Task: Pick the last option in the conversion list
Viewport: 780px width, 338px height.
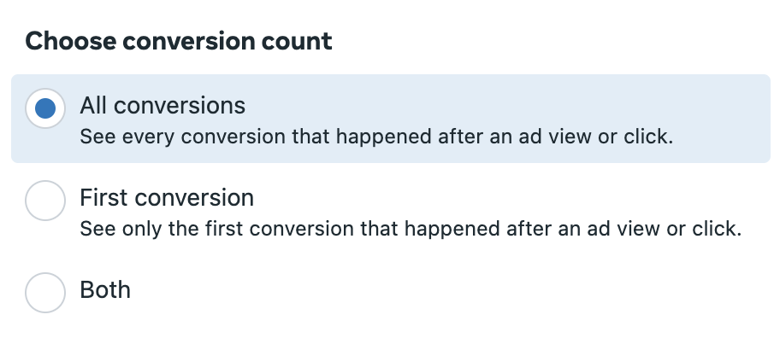Action: (x=45, y=293)
